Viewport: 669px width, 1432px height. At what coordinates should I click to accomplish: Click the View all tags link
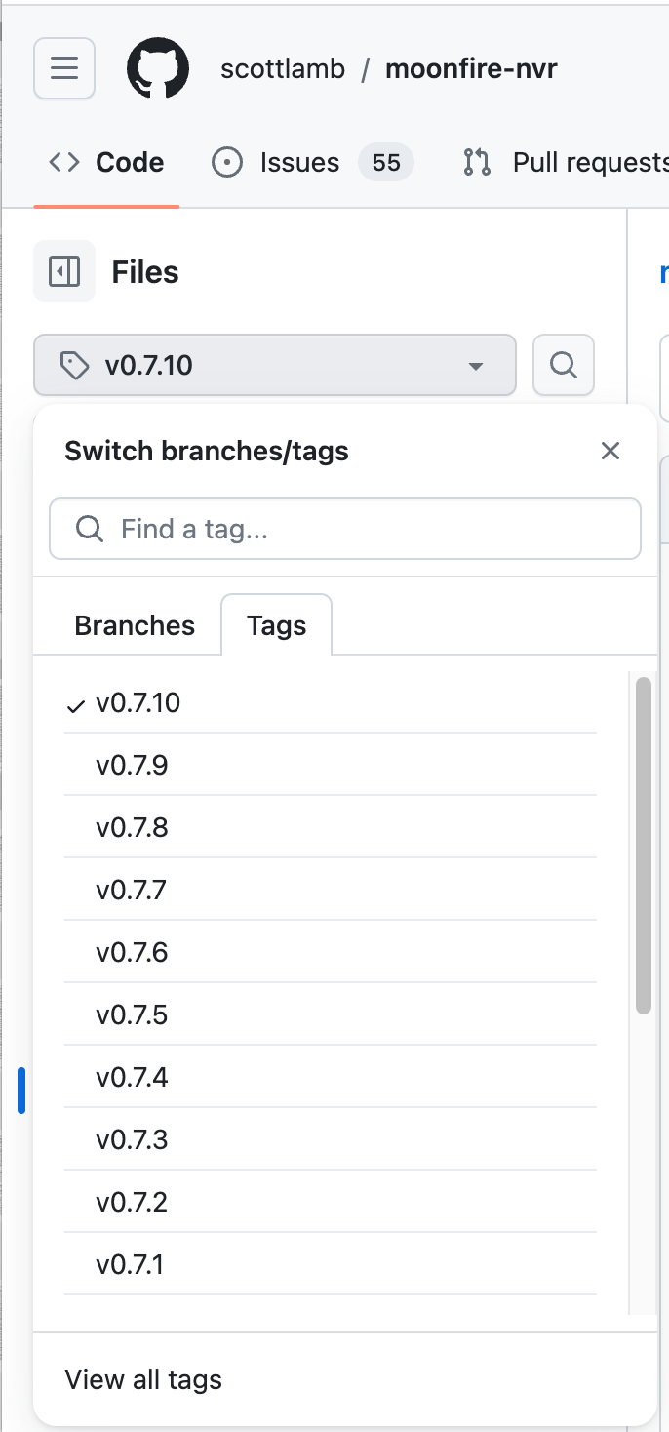pos(142,1378)
